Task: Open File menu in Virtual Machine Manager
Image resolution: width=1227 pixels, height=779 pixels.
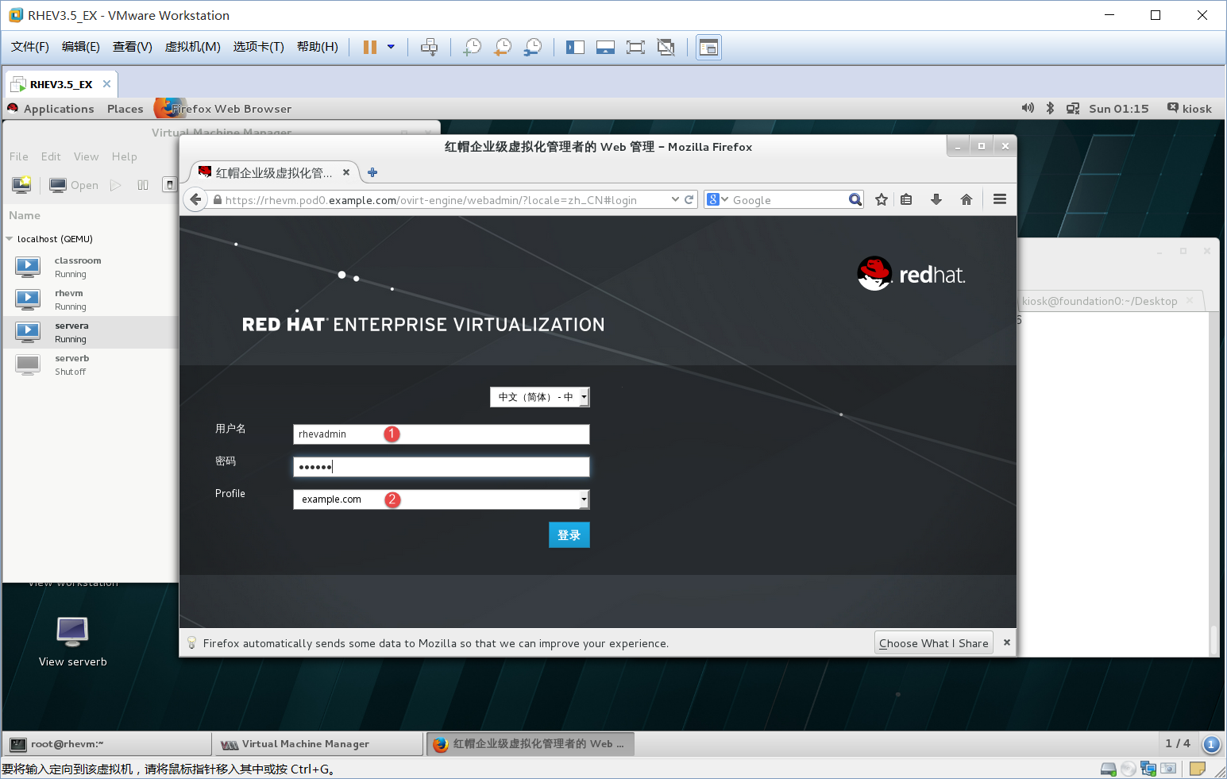Action: (19, 156)
